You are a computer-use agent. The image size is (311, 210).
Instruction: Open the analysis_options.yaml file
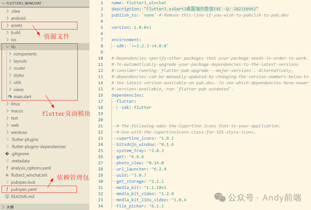(31, 168)
